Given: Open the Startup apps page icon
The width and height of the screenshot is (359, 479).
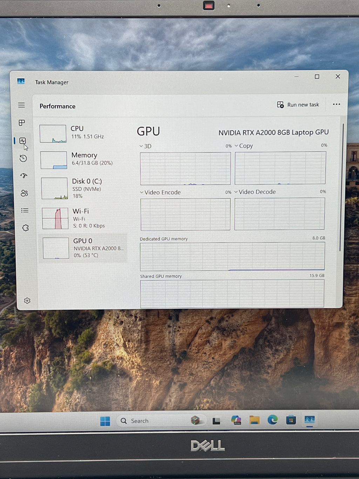Looking at the screenshot, I should (24, 175).
